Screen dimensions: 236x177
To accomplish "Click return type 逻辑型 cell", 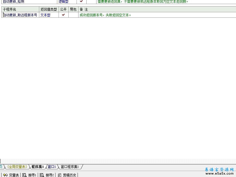I will 67,2.
